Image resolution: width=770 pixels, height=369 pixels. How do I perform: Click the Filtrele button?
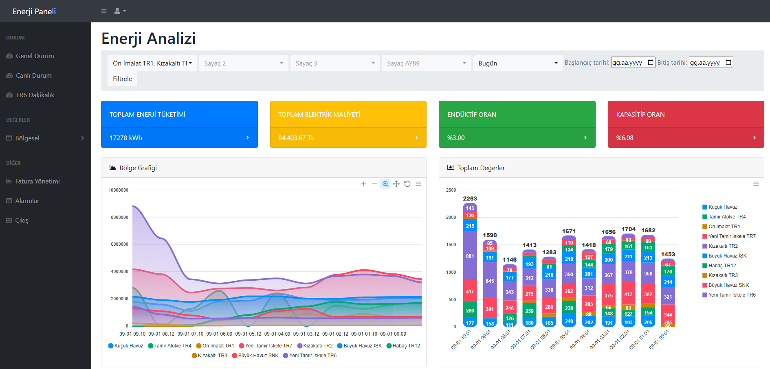pyautogui.click(x=122, y=79)
